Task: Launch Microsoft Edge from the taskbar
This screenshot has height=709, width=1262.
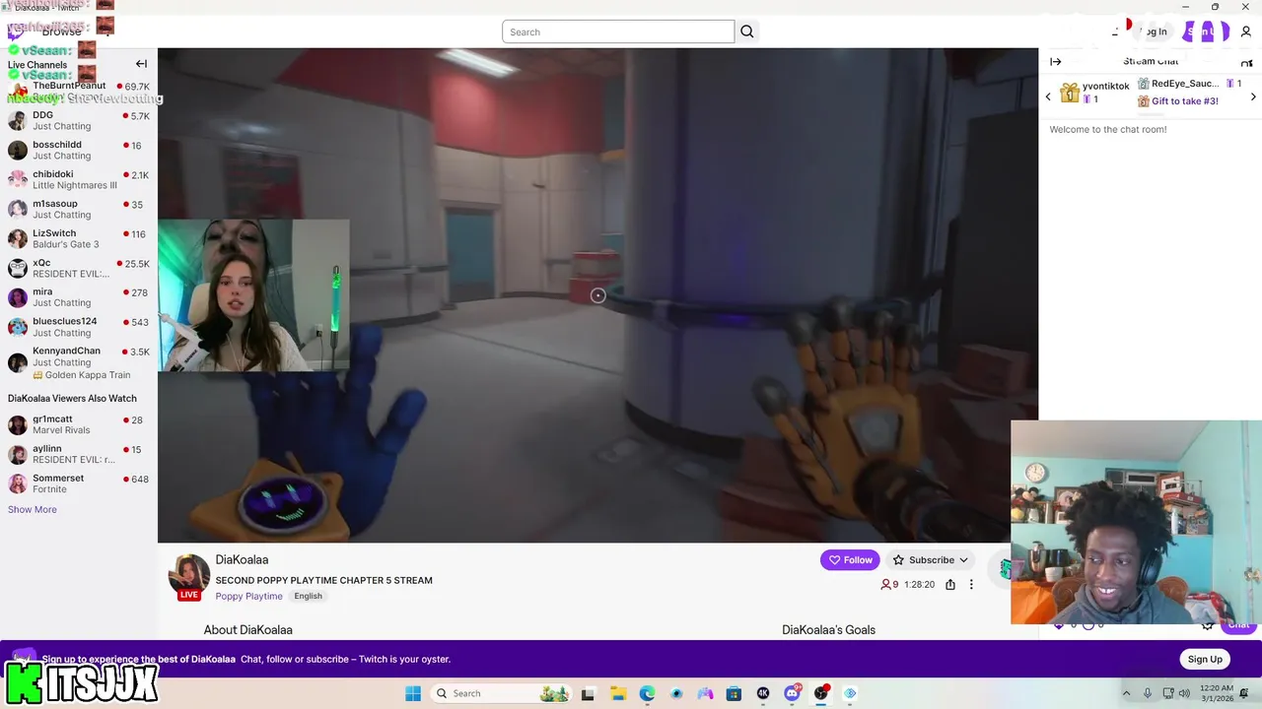Action: click(647, 693)
